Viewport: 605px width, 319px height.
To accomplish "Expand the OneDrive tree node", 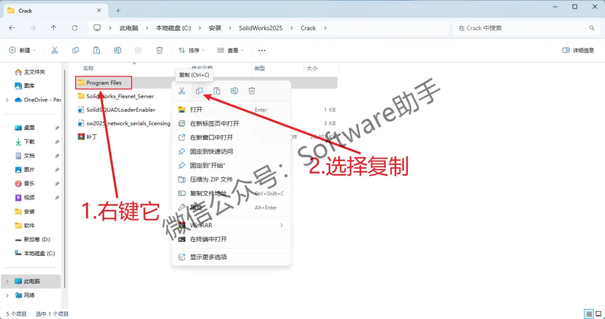I will point(7,100).
